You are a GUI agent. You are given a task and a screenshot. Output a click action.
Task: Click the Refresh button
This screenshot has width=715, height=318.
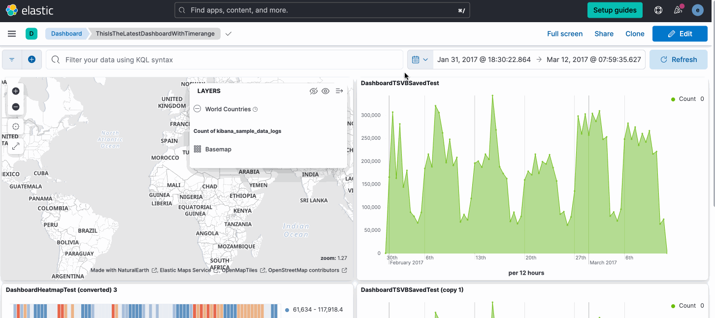679,59
